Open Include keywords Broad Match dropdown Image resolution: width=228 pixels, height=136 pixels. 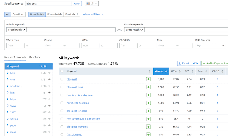tap(16, 30)
